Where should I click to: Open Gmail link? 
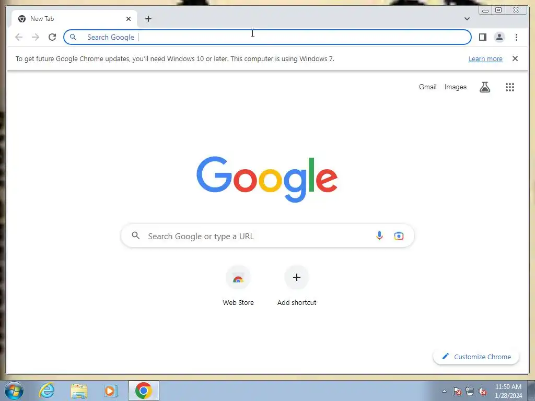pos(427,87)
